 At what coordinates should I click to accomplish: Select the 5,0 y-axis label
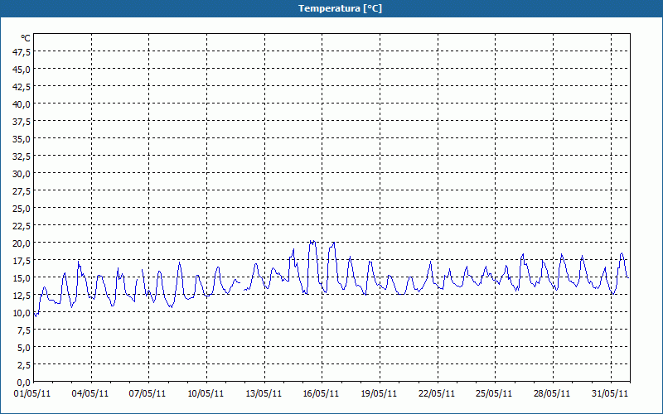(x=24, y=348)
